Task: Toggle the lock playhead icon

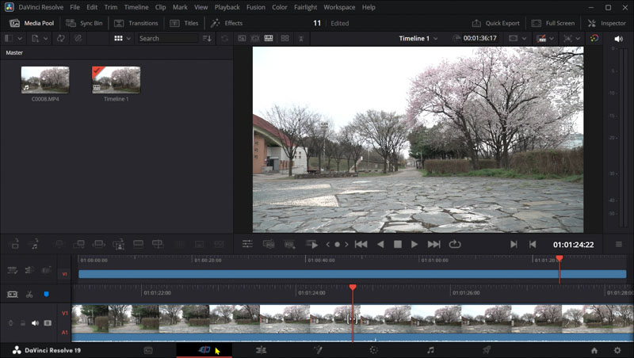Action: point(13,294)
